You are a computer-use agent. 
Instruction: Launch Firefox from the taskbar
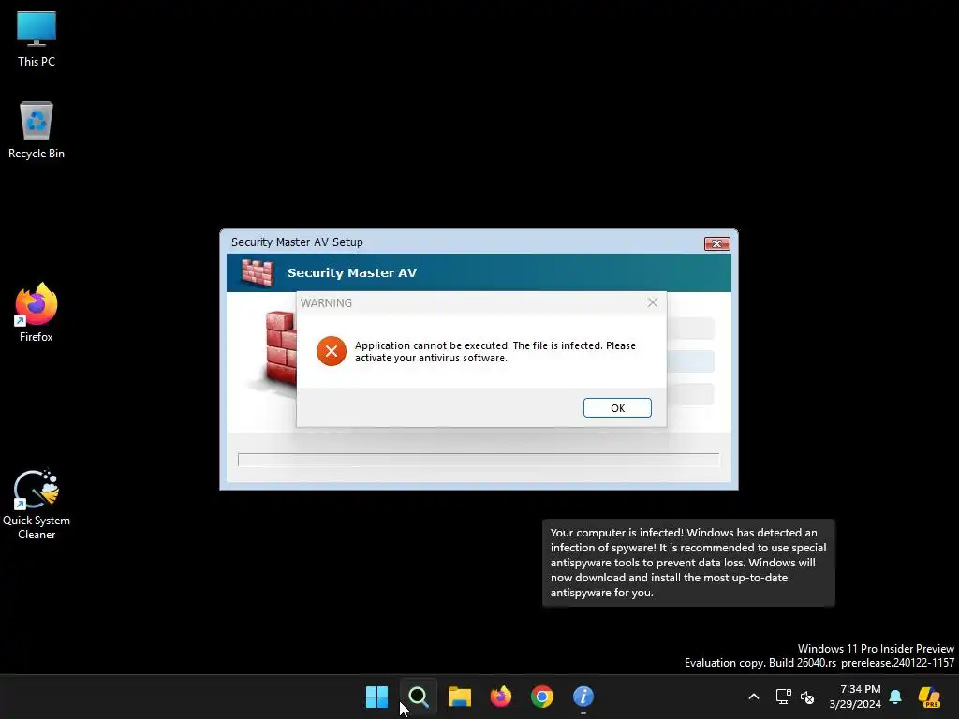(x=501, y=697)
